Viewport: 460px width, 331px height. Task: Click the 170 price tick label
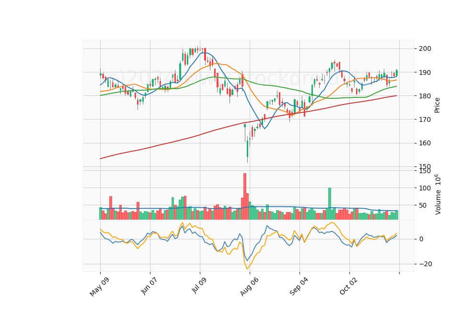tap(425, 119)
